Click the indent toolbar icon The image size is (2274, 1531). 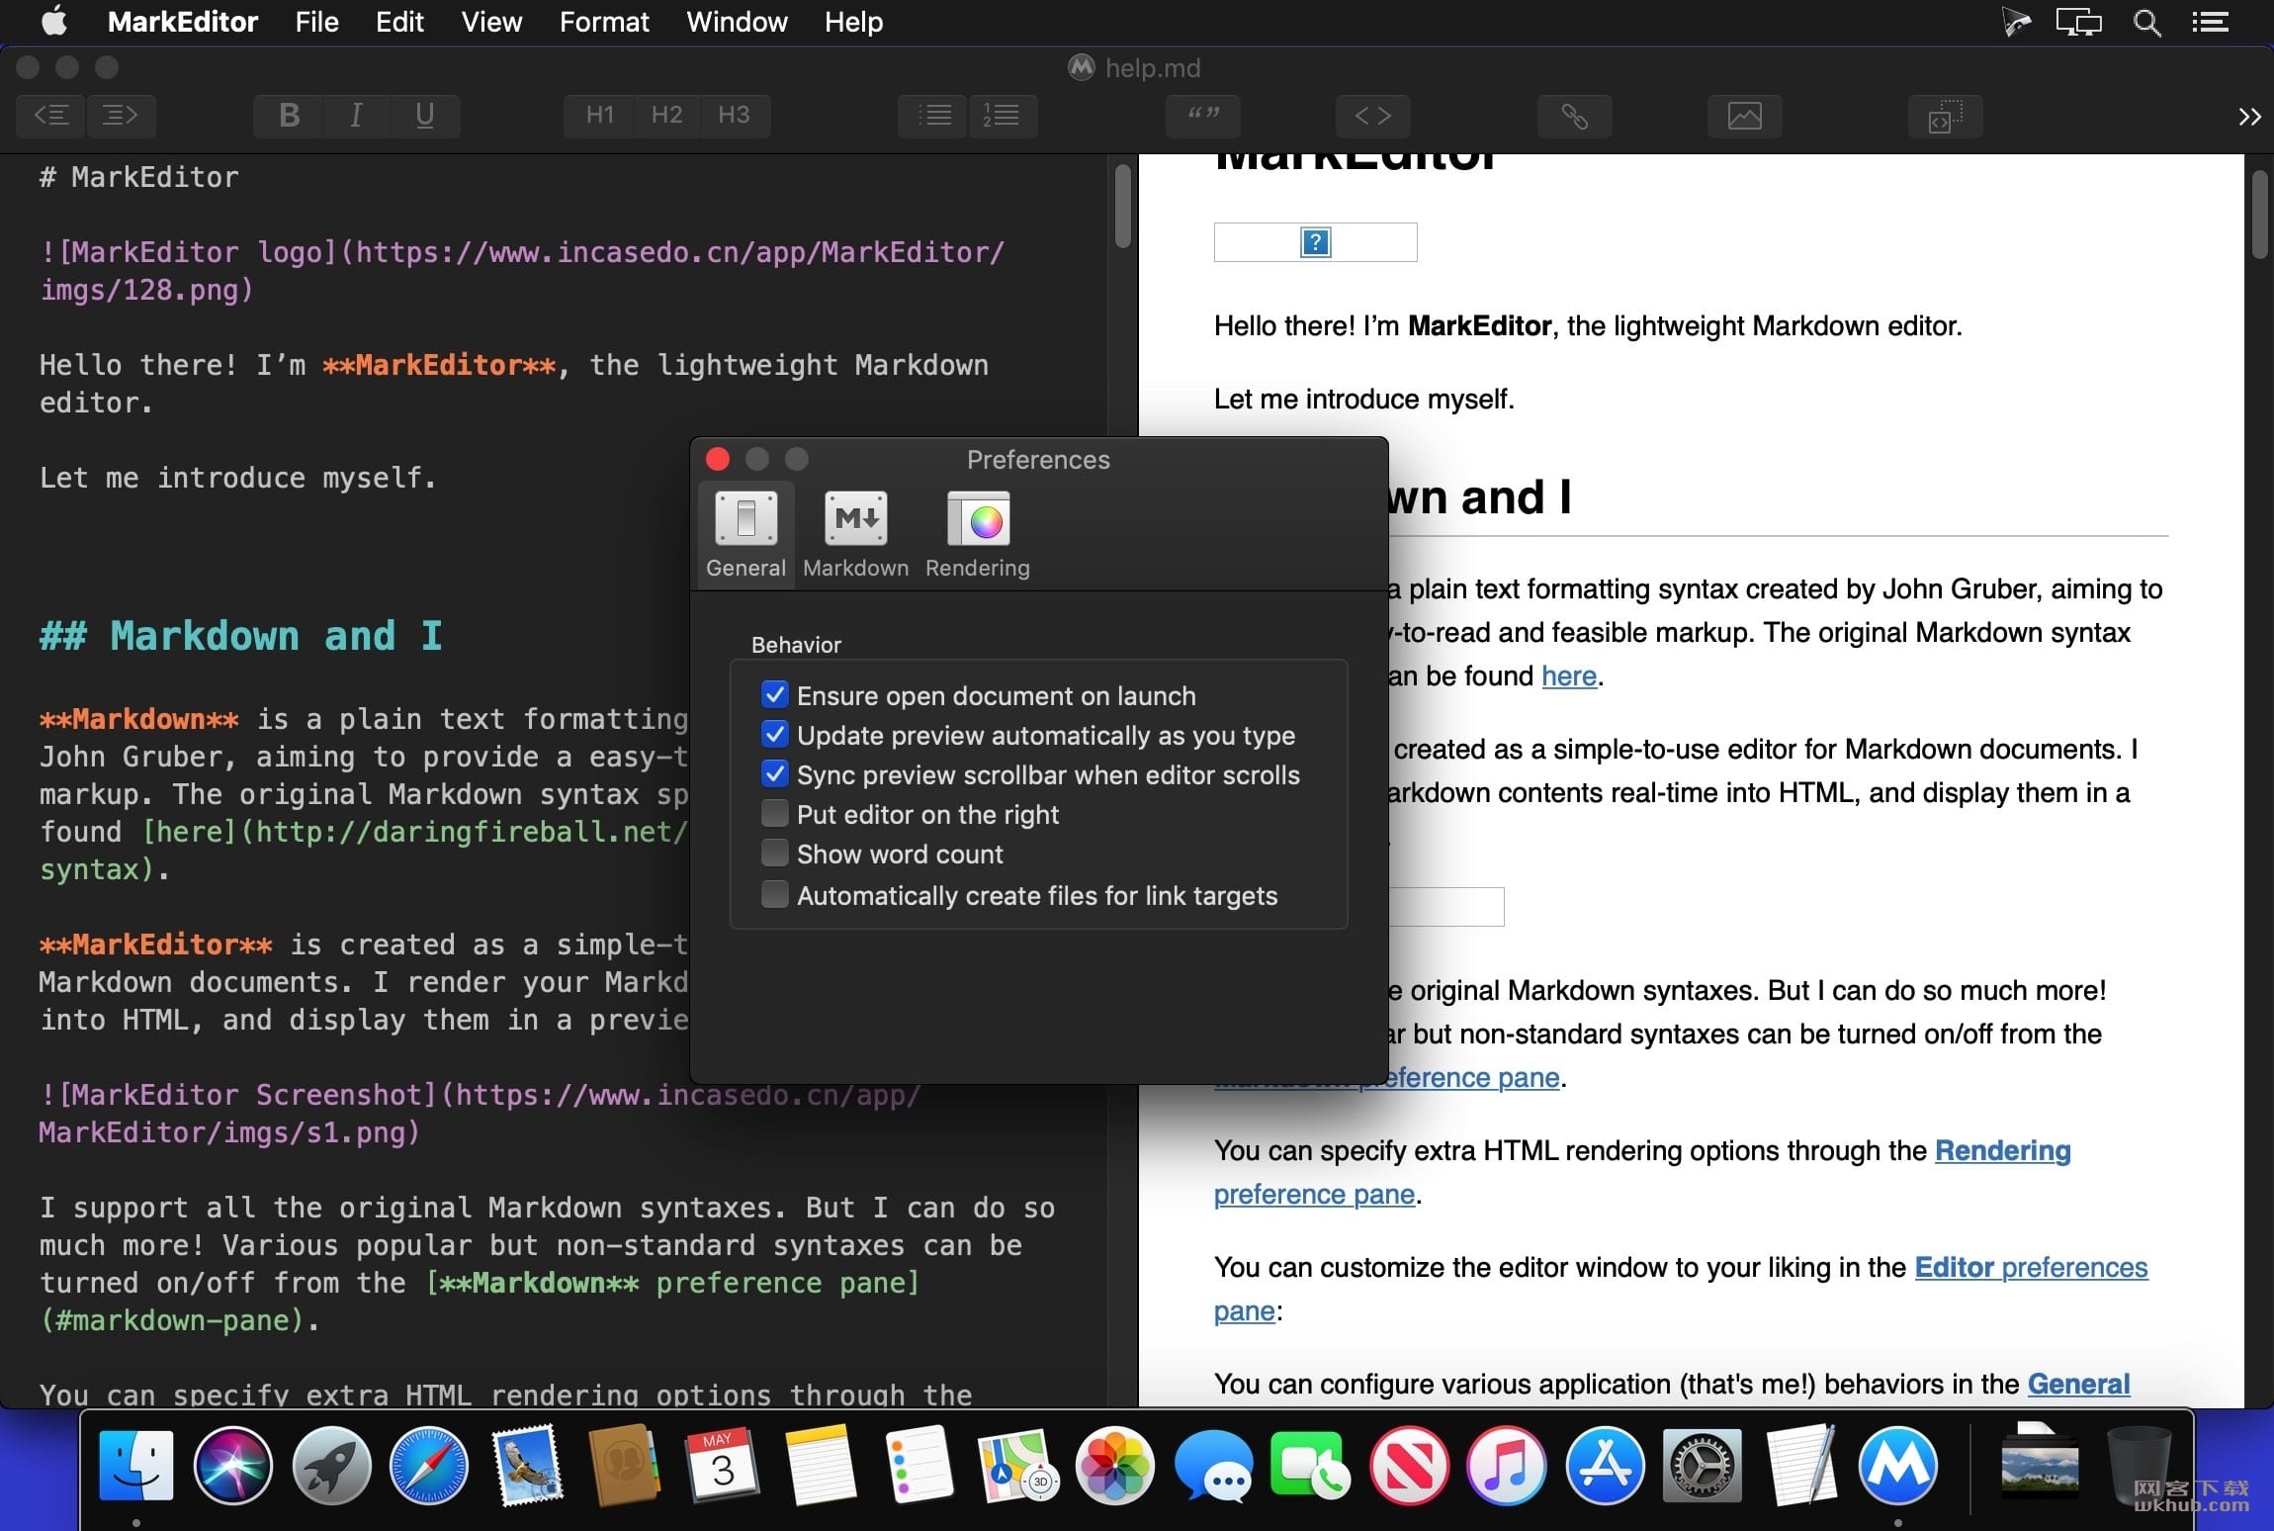pos(121,116)
